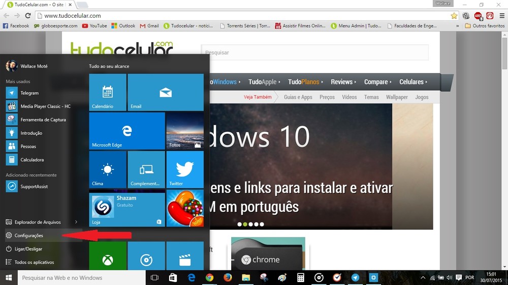Open the Calendário tile
This screenshot has width=508, height=285.
point(107,92)
